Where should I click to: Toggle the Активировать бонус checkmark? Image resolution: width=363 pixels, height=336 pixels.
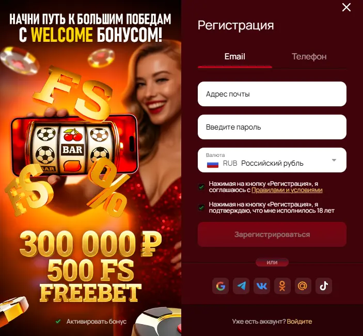58,322
